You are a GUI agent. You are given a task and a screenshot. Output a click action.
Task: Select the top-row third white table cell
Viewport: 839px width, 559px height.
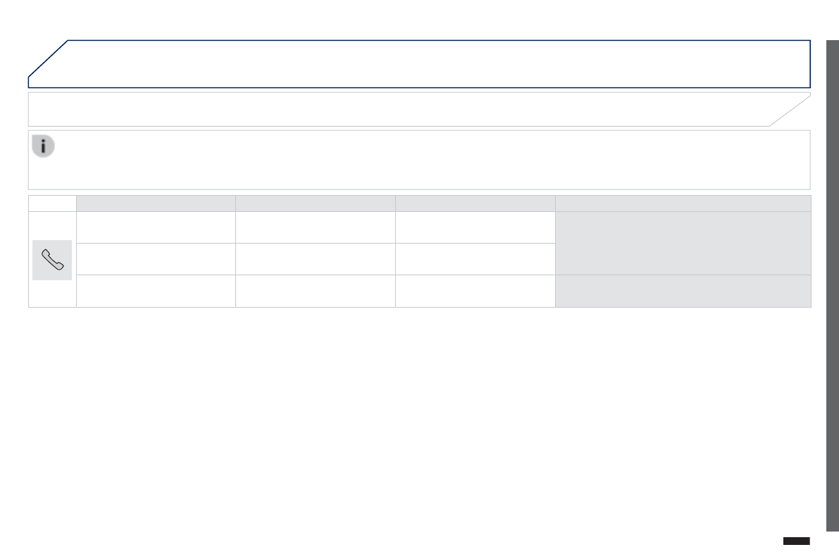[x=475, y=227]
